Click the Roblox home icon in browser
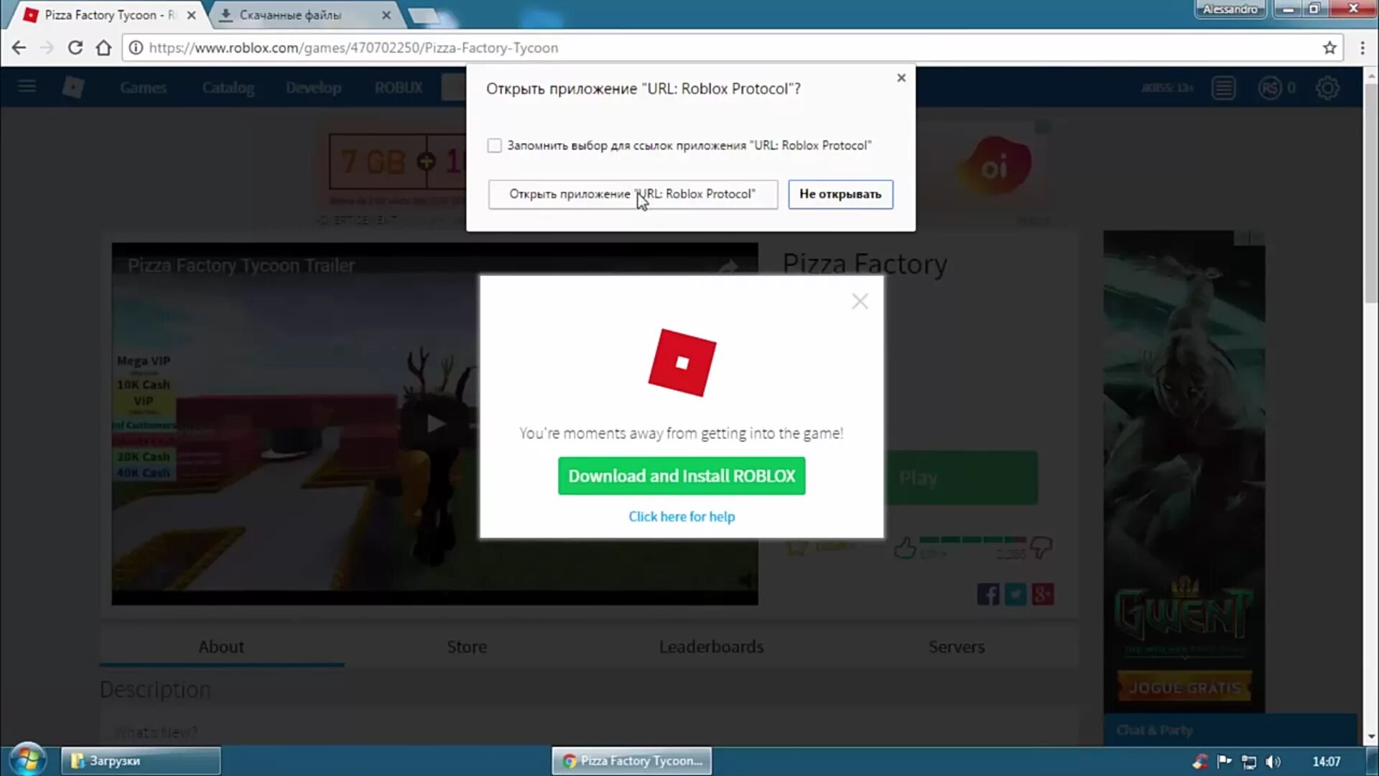This screenshot has height=776, width=1379. [73, 88]
